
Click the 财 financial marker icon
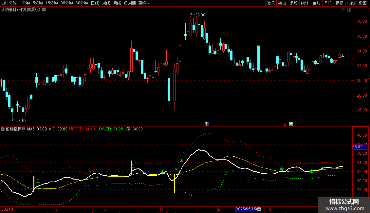(207, 124)
